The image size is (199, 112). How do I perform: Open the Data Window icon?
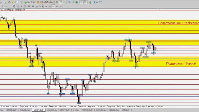pyautogui.click(x=9, y=2)
